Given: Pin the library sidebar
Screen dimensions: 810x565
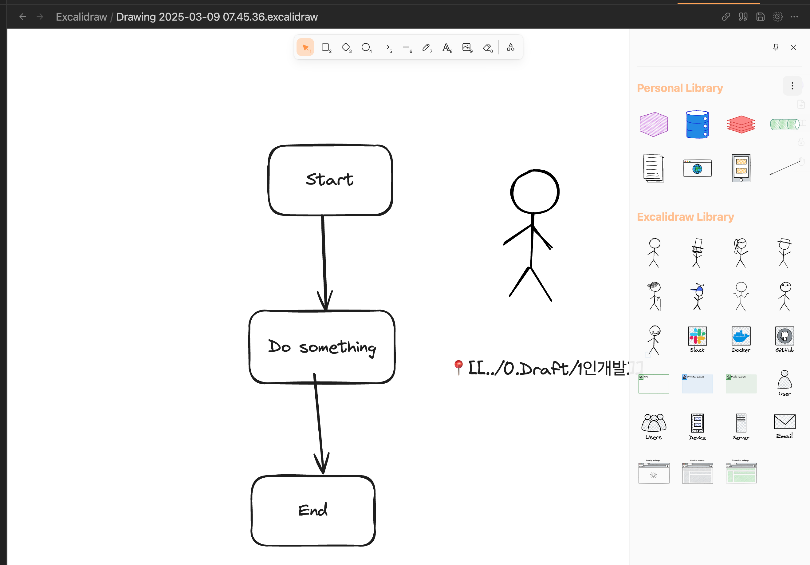Looking at the screenshot, I should point(775,47).
